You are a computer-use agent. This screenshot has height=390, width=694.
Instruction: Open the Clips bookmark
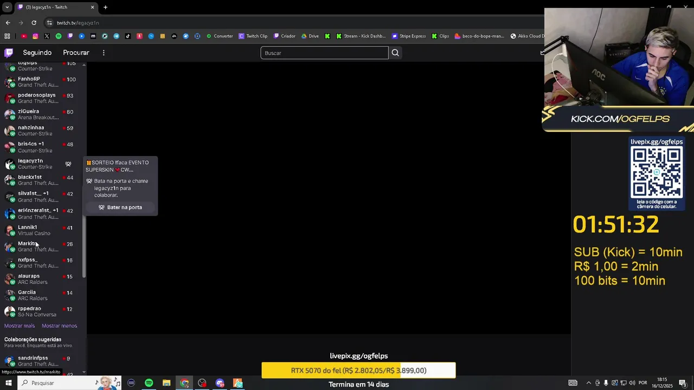tap(440, 36)
